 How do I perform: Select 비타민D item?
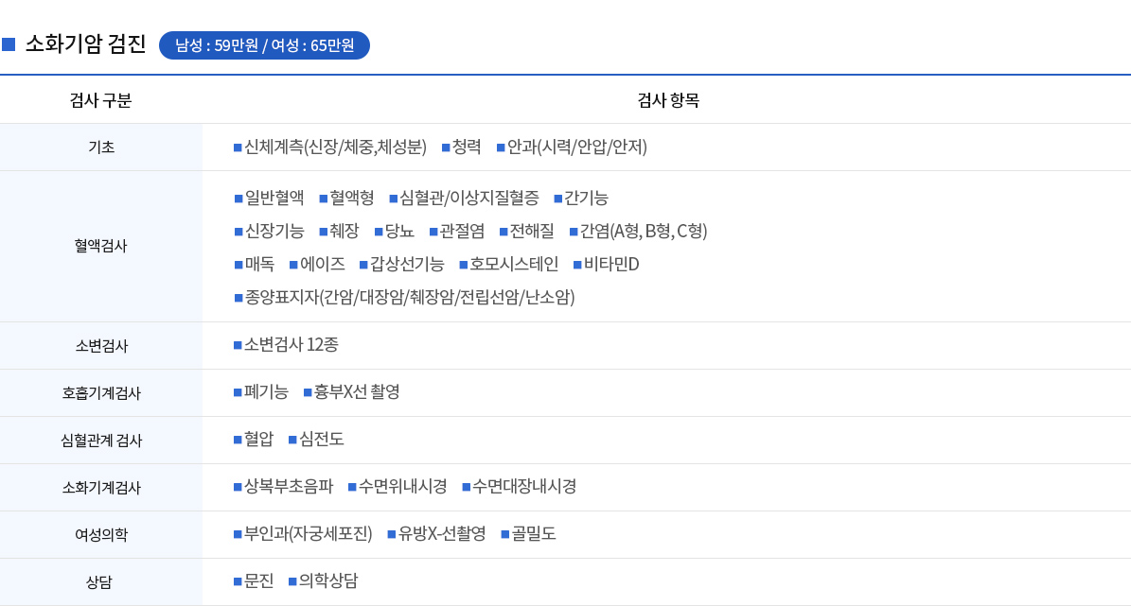coord(611,265)
